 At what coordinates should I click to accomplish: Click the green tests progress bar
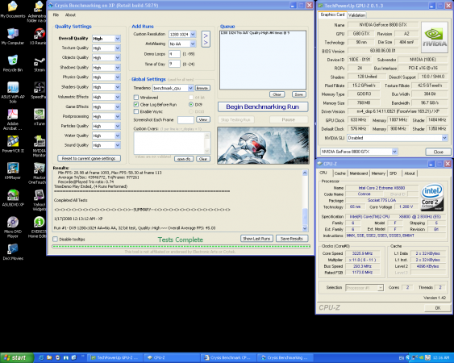(x=181, y=246)
